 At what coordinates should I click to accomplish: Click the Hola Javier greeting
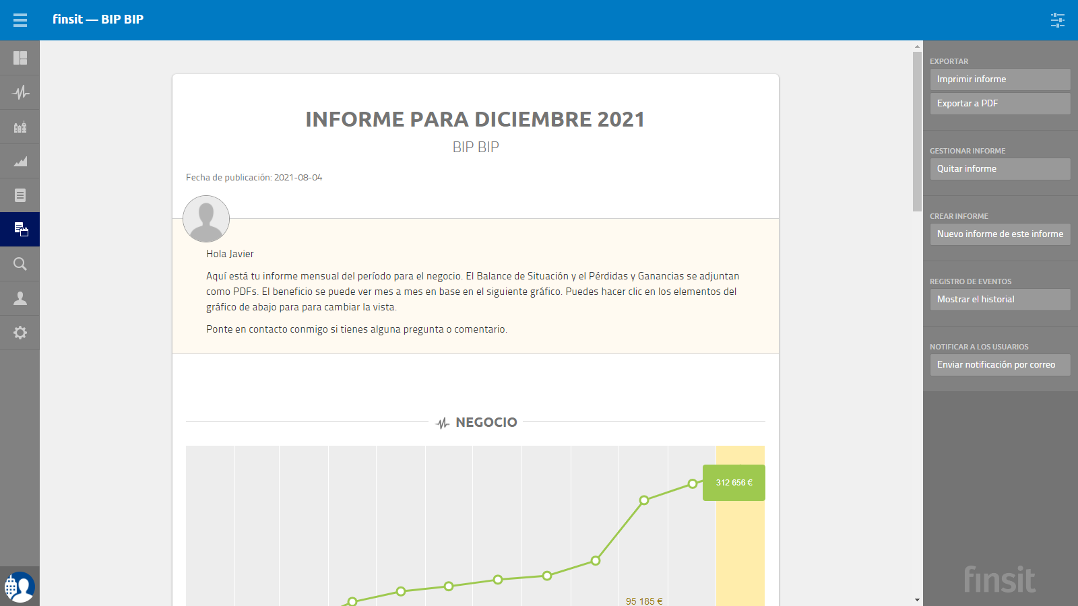[230, 254]
